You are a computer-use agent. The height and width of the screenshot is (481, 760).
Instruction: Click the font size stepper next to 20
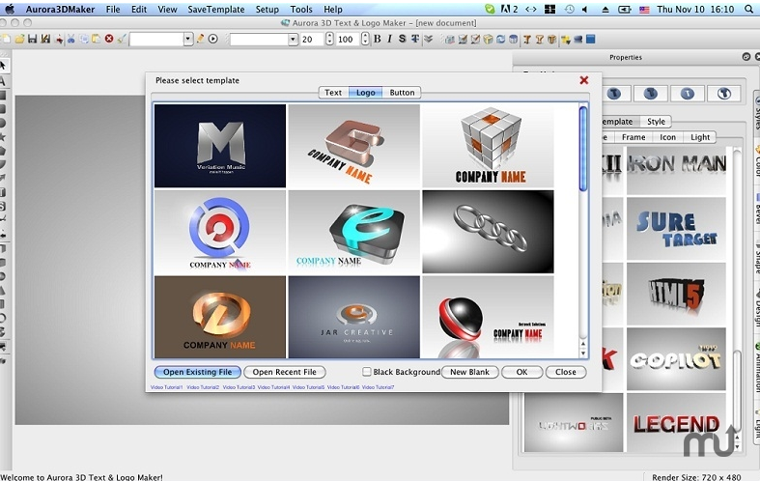point(329,40)
